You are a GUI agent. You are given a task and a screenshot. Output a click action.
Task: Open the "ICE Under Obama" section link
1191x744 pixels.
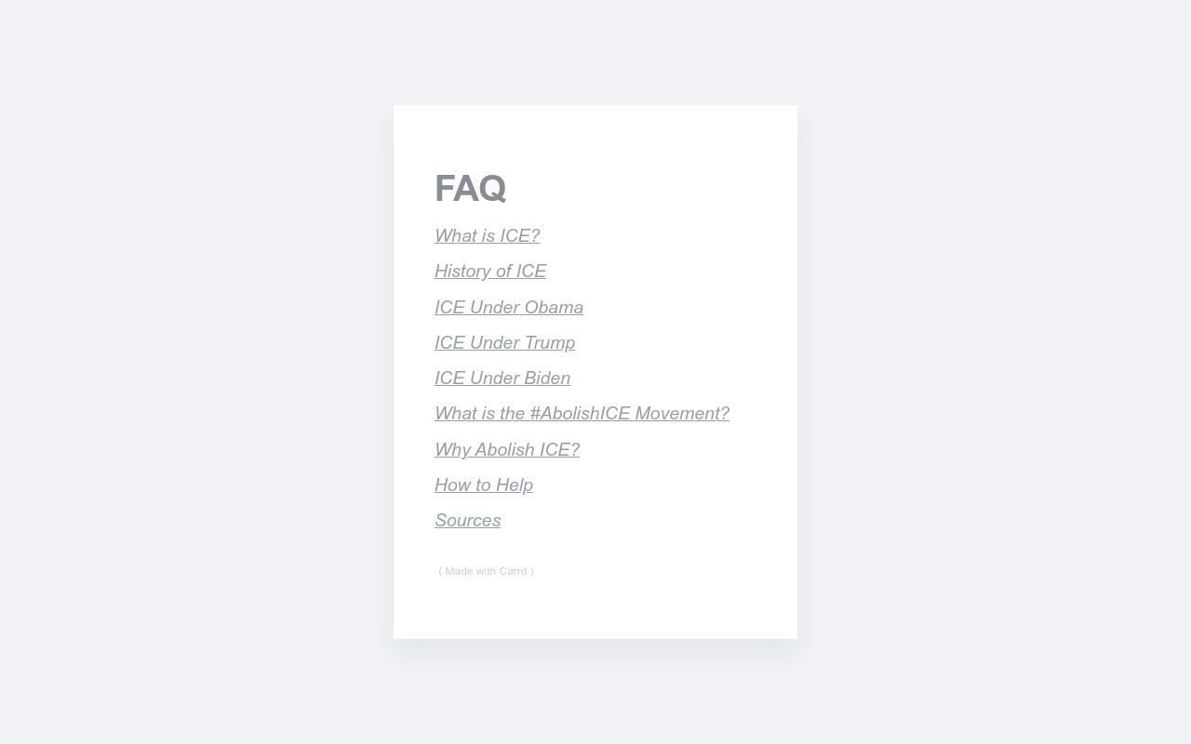point(509,307)
